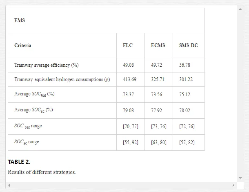This screenshot has width=249, height=192.
Task: Click the Tramway-equivalent hydrogen consumptions label
Action: click(62, 79)
